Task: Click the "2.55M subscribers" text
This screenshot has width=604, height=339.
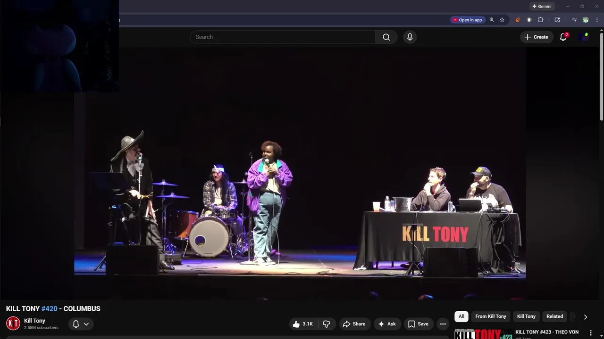Action: 41,328
